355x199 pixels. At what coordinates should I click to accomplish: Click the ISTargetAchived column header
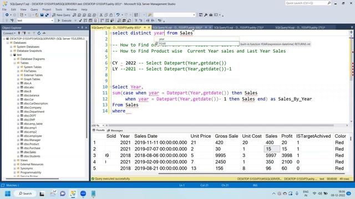pos(313,136)
